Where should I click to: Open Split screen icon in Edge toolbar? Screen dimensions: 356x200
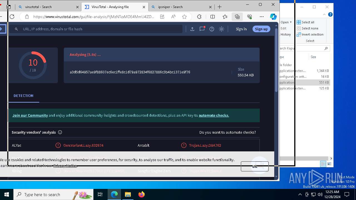(212, 17)
